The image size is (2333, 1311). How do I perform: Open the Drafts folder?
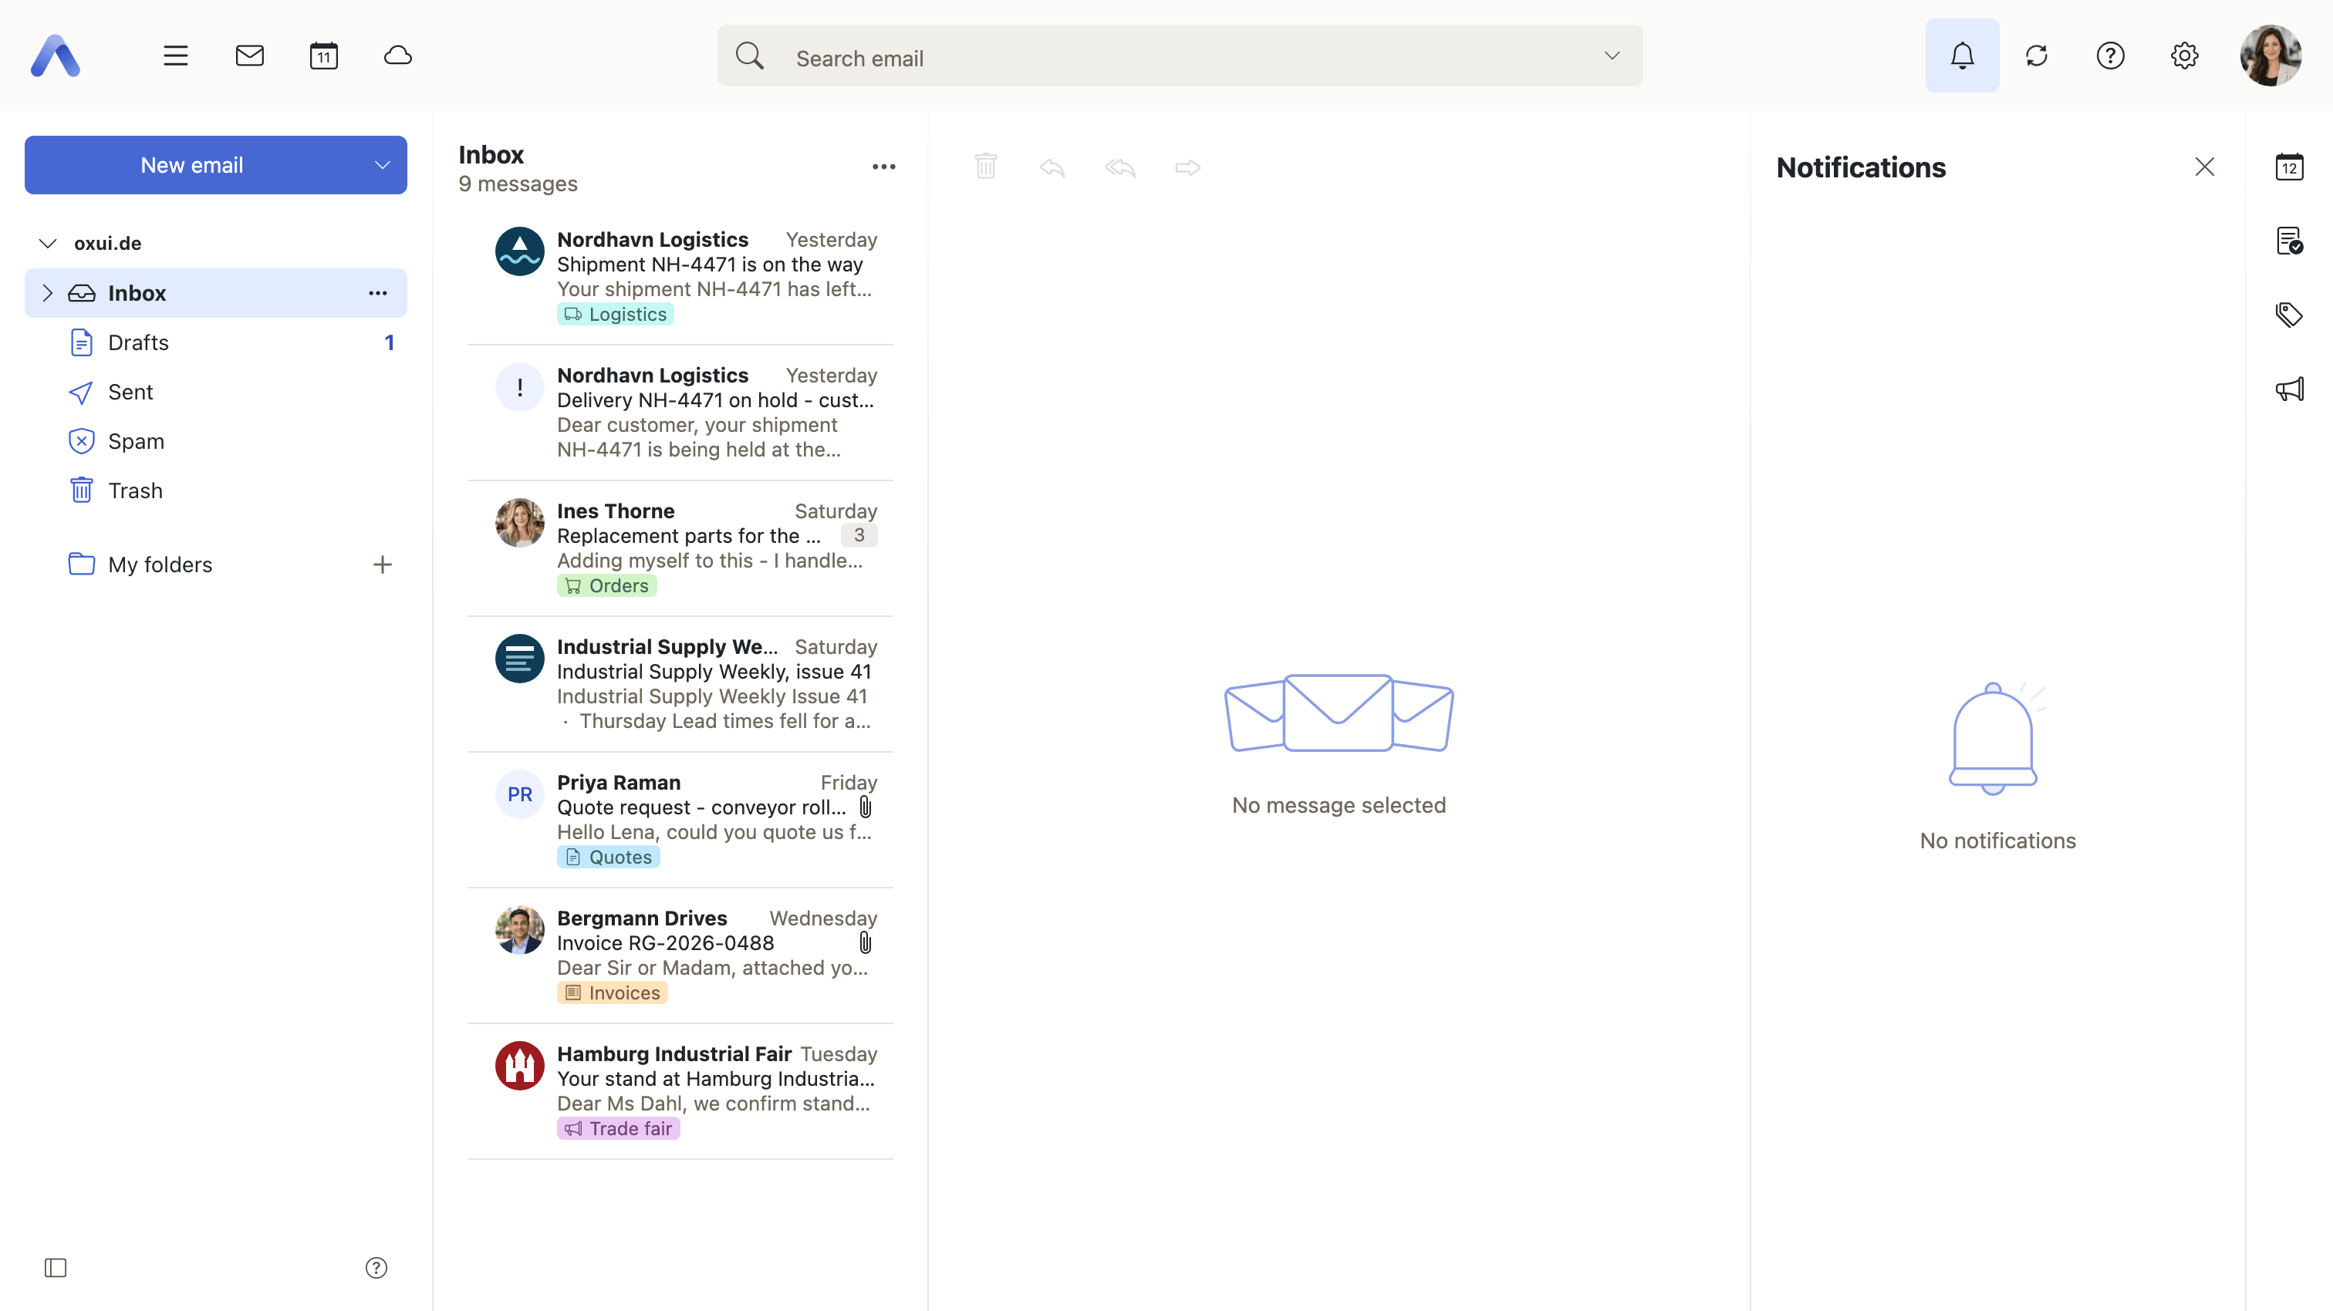[215, 342]
